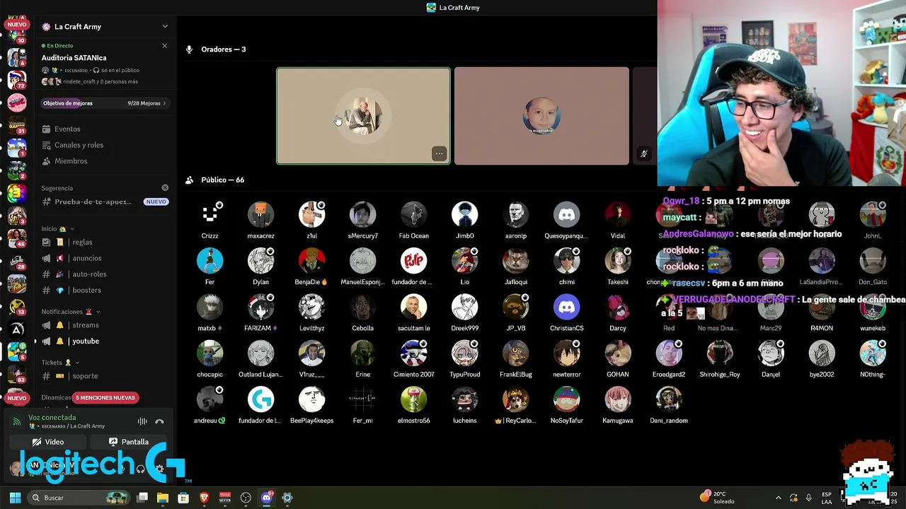Close the En Directo stage banner
The width and height of the screenshot is (906, 509).
[164, 46]
